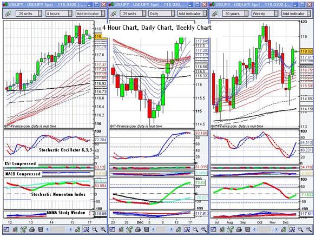
Task: Zoom in on the Weekly chart
Action: [x=309, y=229]
